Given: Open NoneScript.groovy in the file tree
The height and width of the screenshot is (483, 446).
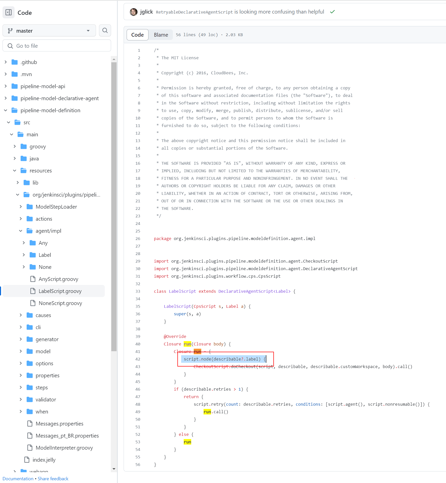Looking at the screenshot, I should (x=60, y=303).
